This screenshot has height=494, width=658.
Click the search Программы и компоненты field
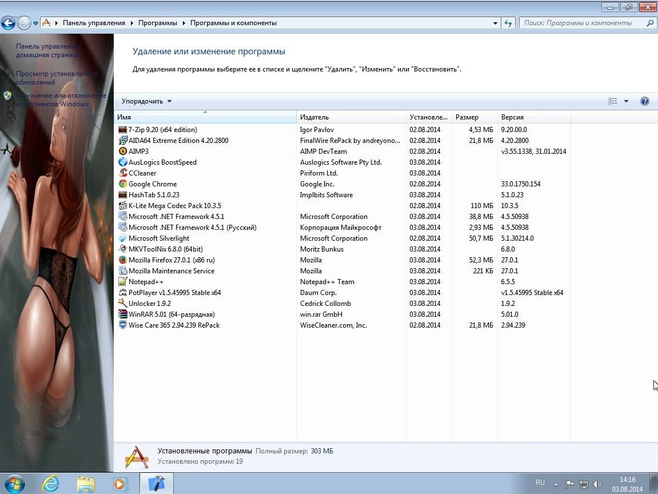click(x=583, y=23)
